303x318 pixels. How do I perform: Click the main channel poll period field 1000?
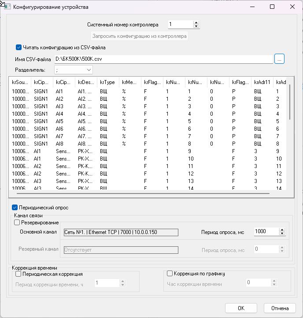pos(266,231)
